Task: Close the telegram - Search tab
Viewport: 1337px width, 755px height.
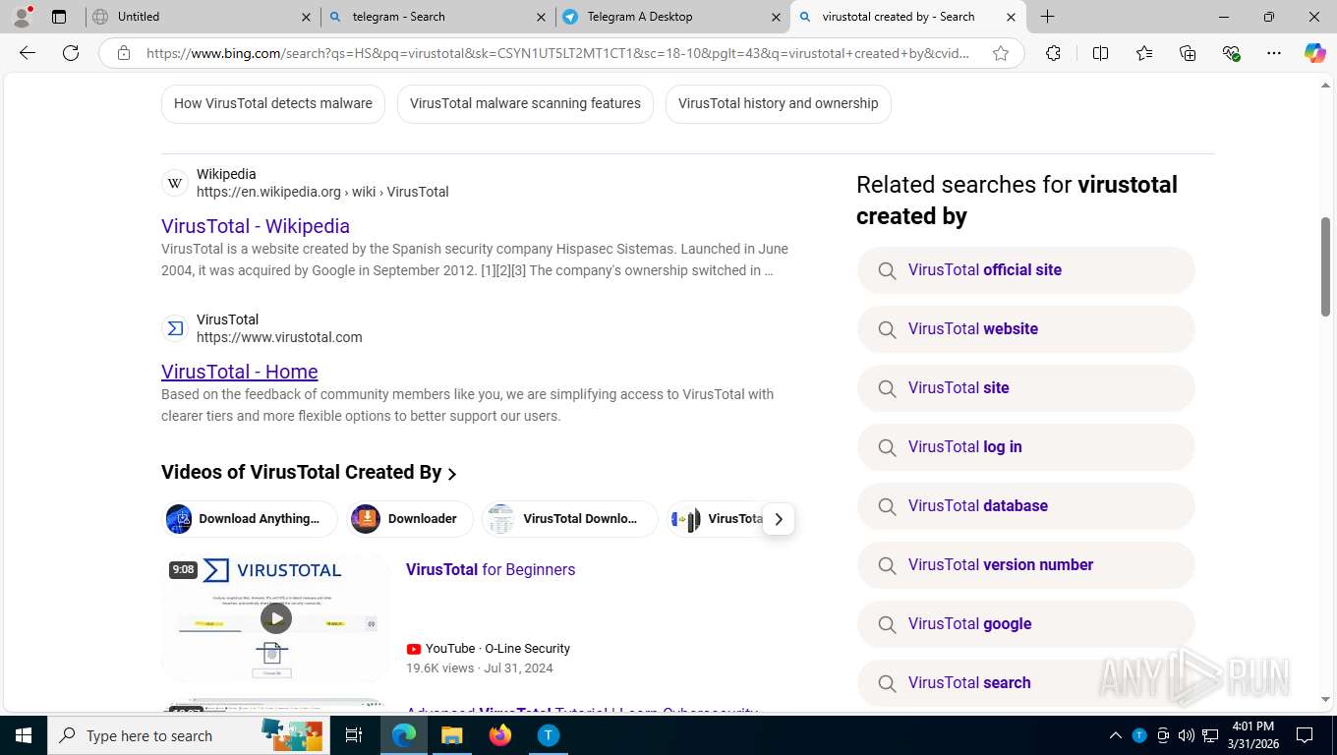Action: tap(541, 17)
